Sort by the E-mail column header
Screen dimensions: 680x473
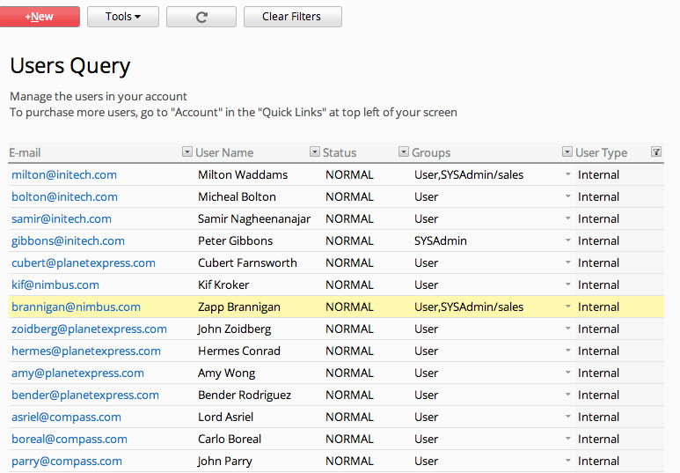point(25,152)
